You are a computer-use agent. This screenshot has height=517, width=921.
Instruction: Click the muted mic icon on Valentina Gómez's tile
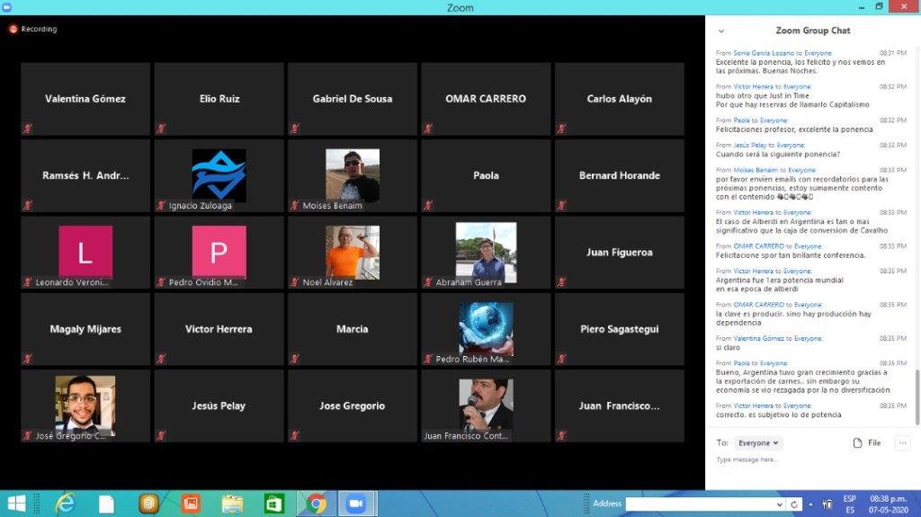27,129
